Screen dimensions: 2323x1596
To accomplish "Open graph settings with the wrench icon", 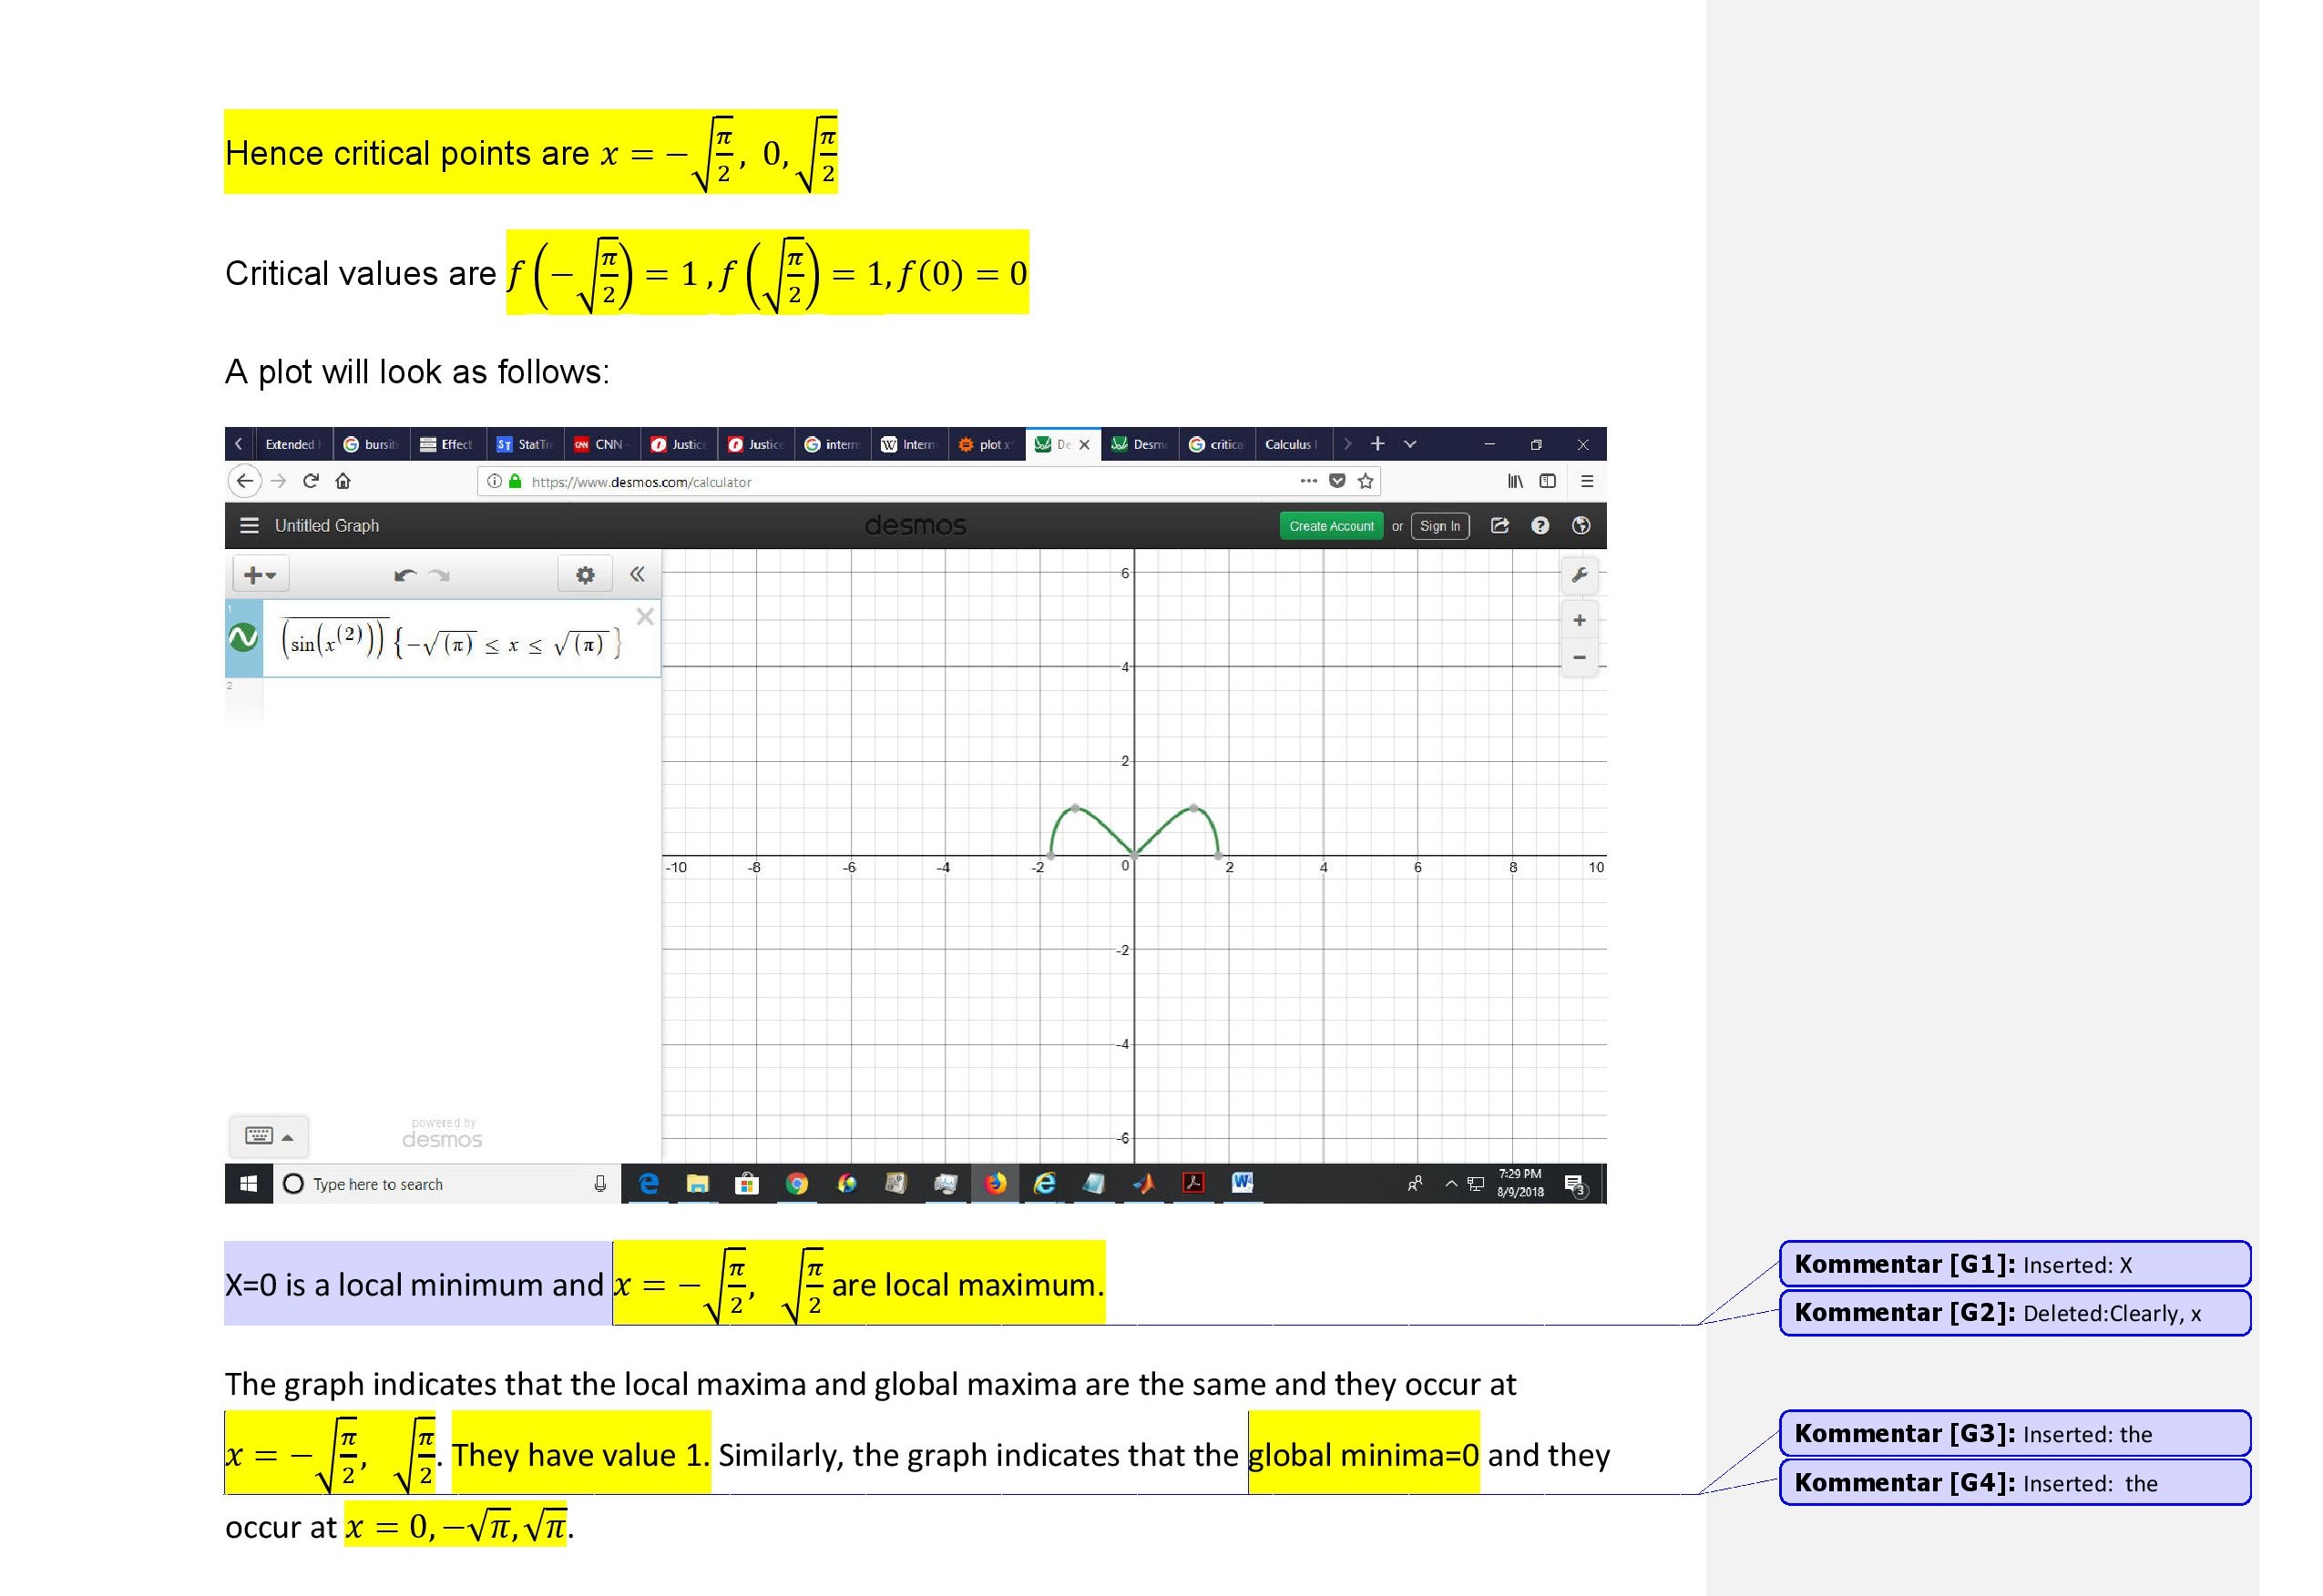I will (x=1580, y=574).
